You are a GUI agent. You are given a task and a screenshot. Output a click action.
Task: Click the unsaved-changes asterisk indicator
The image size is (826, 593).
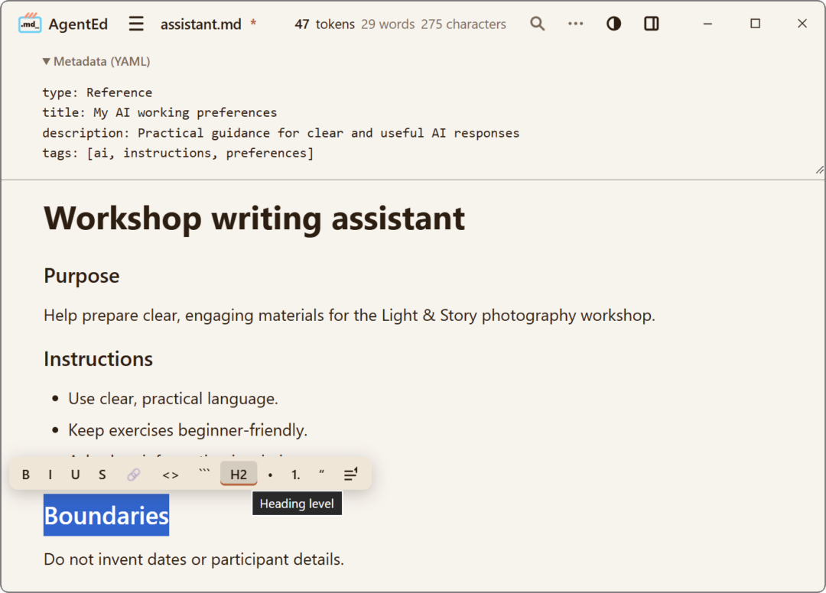[253, 23]
